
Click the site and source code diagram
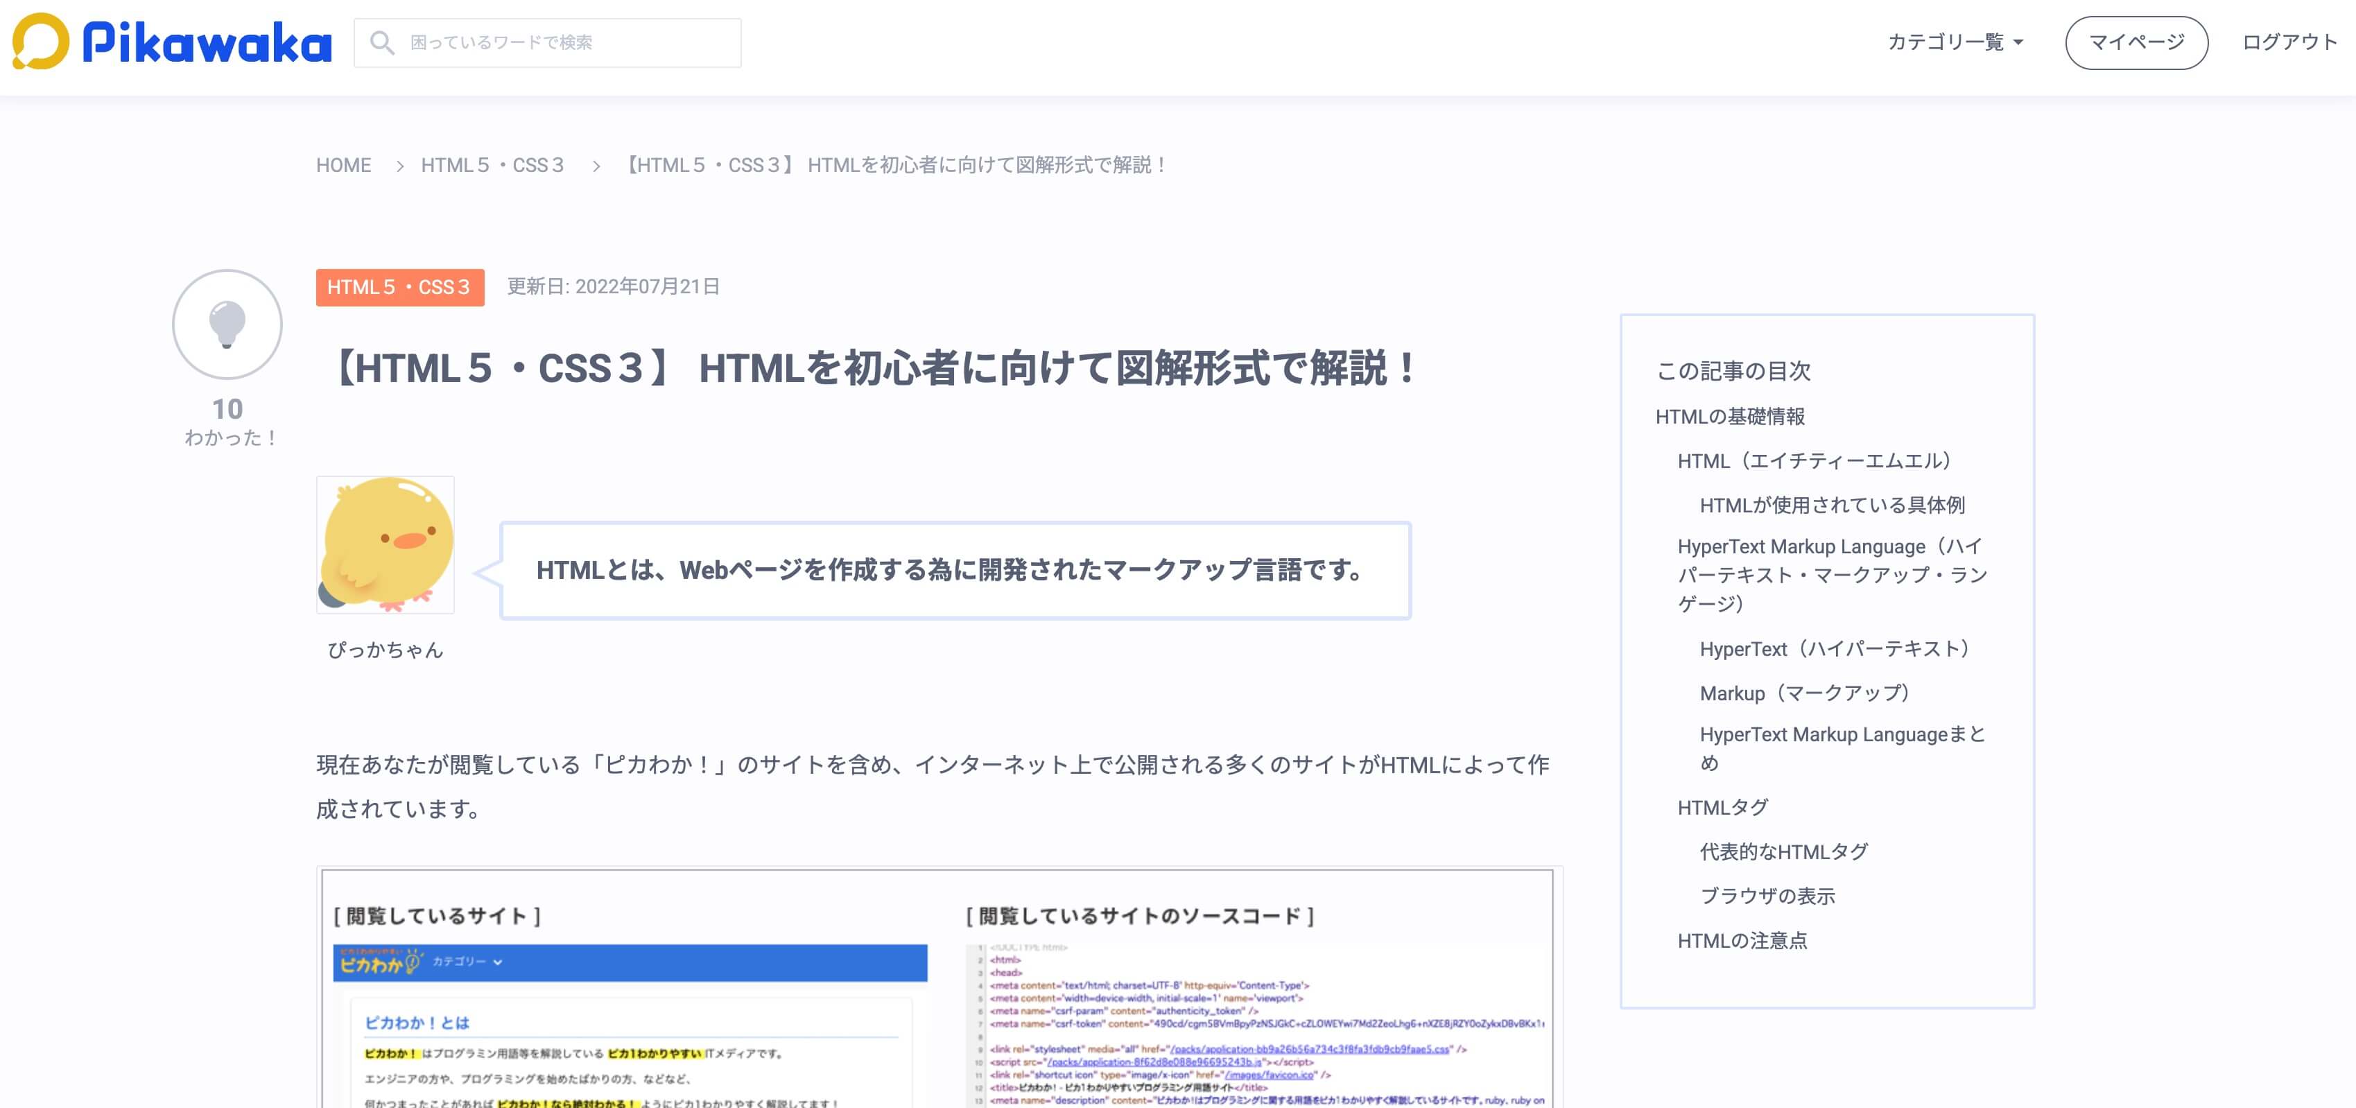pyautogui.click(x=938, y=988)
